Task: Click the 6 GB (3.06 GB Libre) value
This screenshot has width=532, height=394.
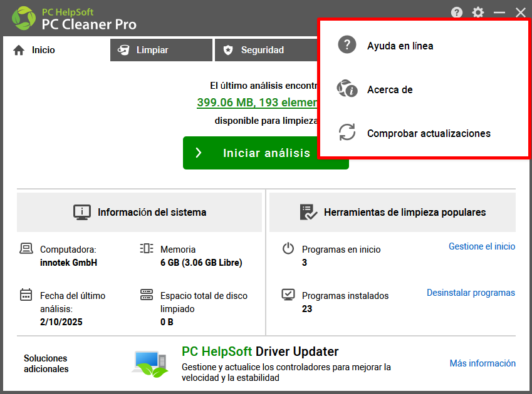Action: (x=201, y=263)
